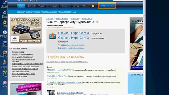Viewport: 169px width, 95px height.
Task: Open Internet Explorer desktop icon
Action: point(5,14)
